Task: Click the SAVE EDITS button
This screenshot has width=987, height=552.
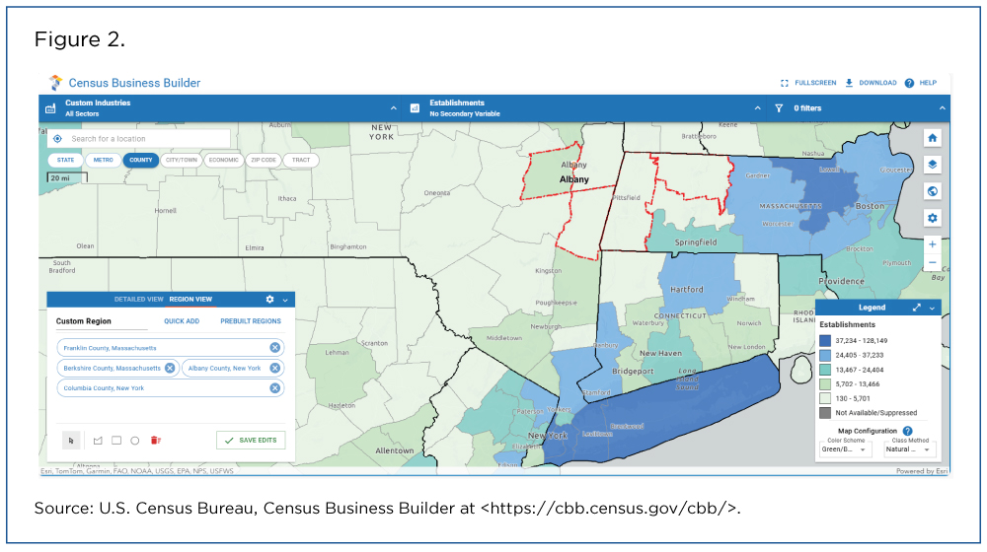Action: (251, 441)
